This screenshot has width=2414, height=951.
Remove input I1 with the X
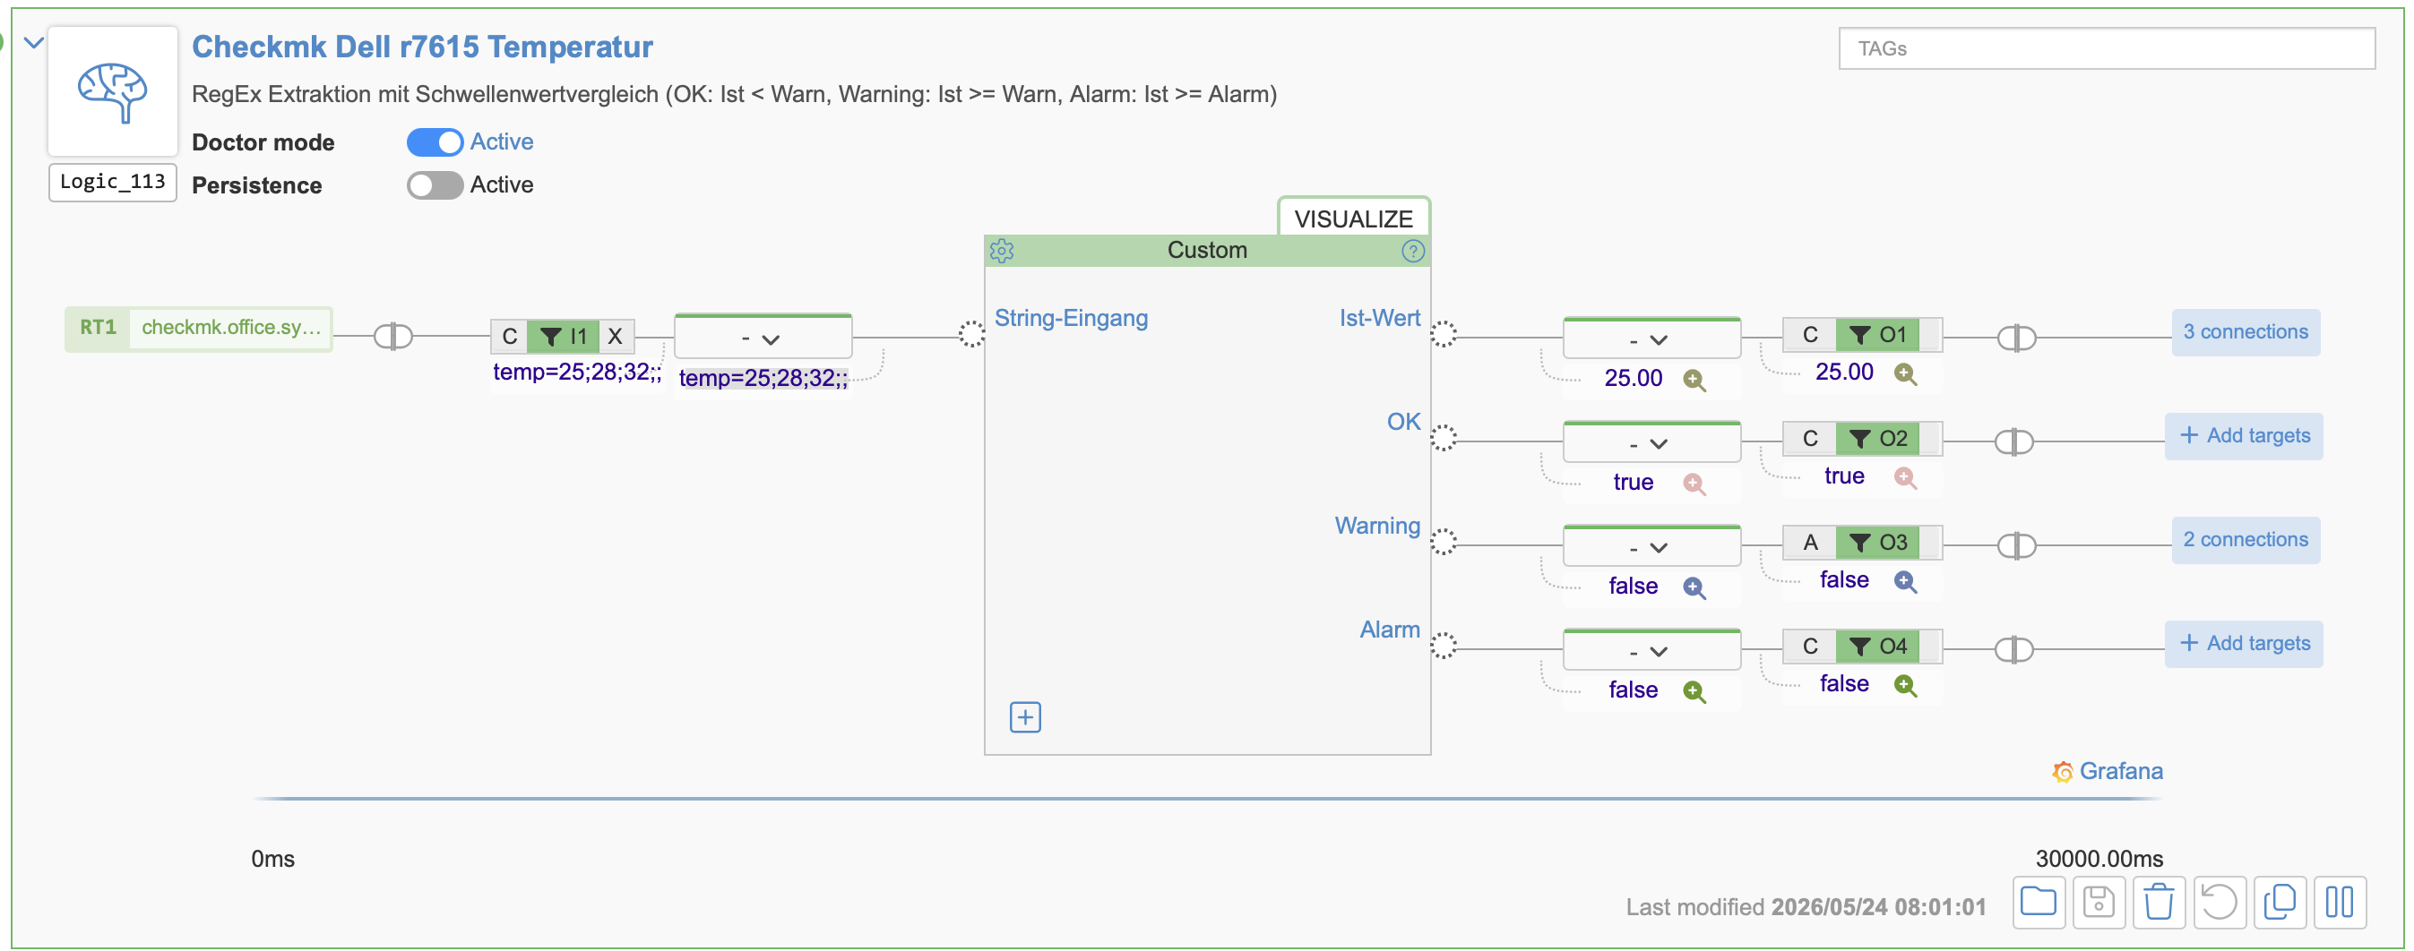pos(615,336)
